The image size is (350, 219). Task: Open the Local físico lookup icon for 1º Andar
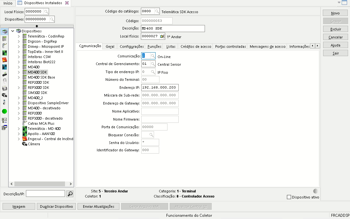162,37
